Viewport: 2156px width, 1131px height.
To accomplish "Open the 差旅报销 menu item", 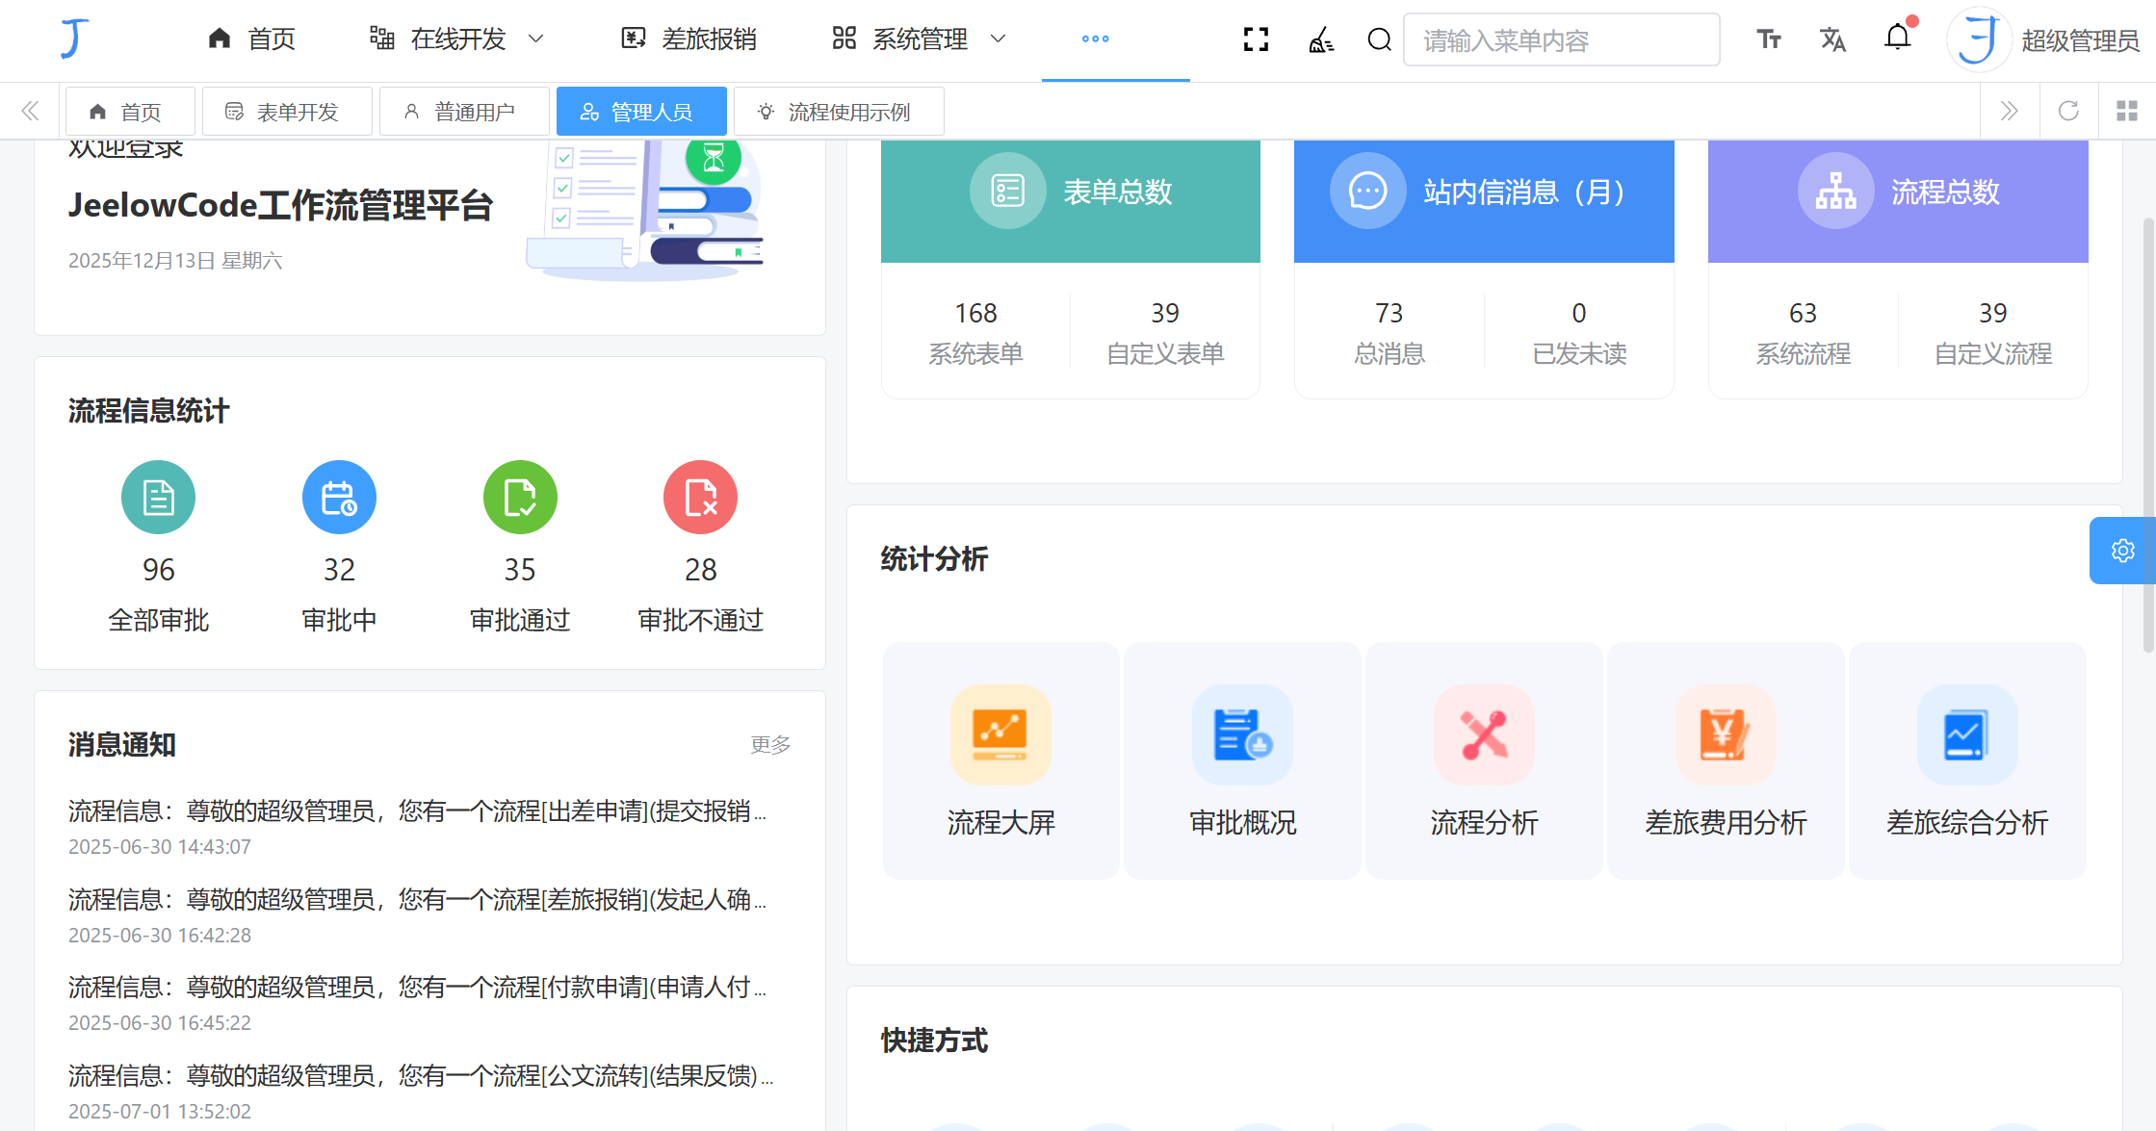I will click(x=688, y=39).
